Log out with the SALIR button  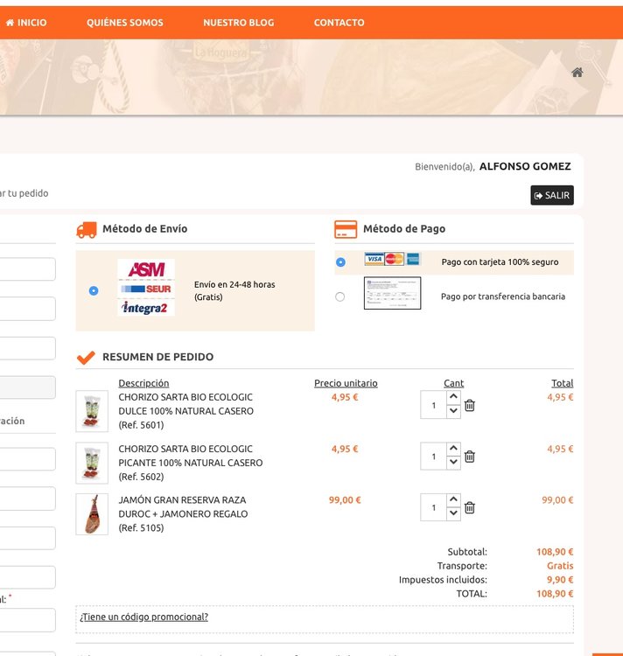pos(552,195)
